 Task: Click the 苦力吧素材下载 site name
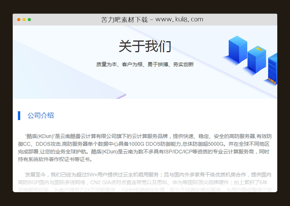(124, 19)
